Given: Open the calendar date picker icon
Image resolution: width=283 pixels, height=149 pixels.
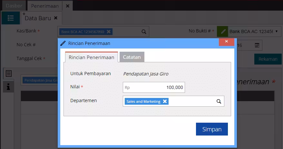Looking at the screenshot, I should click(x=257, y=45).
